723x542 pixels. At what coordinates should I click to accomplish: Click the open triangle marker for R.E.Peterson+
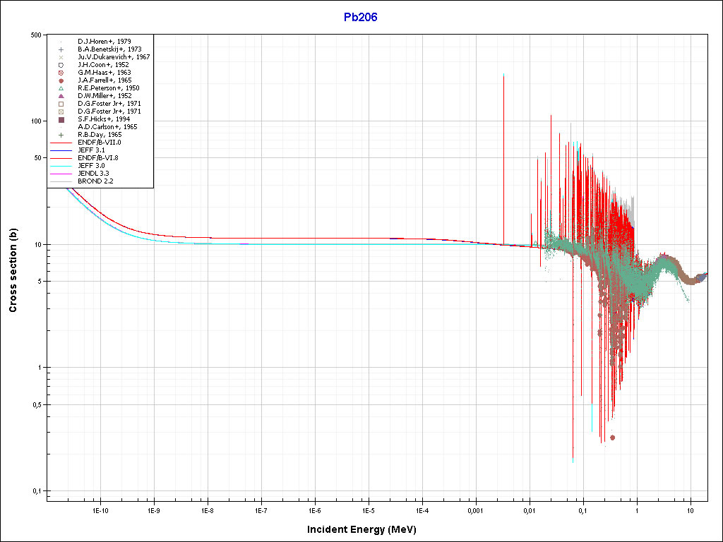tap(61, 88)
